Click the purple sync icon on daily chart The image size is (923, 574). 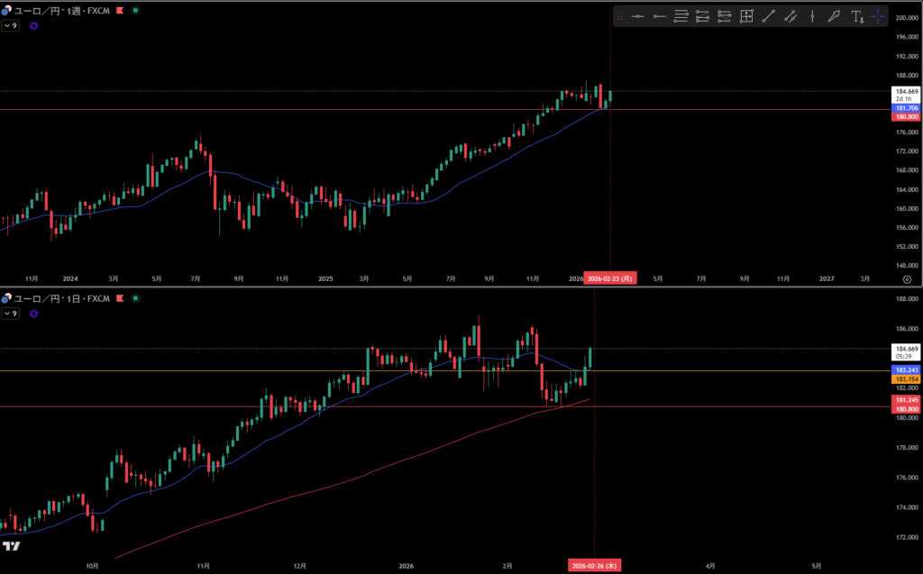[x=34, y=313]
